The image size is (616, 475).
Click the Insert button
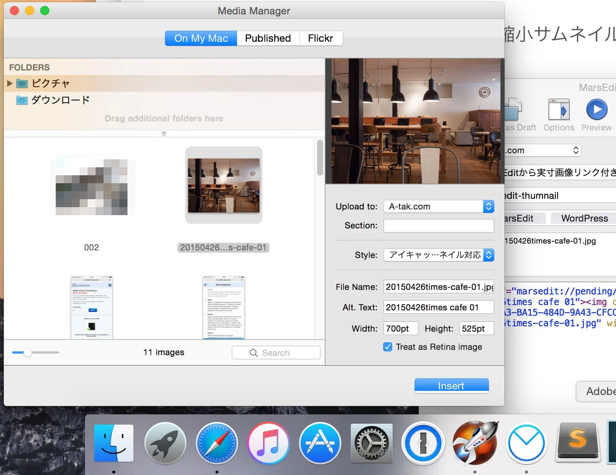[451, 386]
